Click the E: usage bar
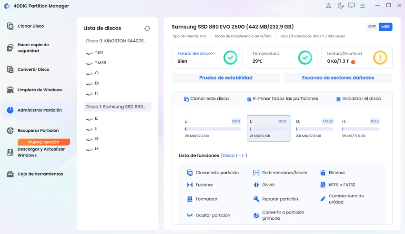405x234 pixels. (213, 129)
